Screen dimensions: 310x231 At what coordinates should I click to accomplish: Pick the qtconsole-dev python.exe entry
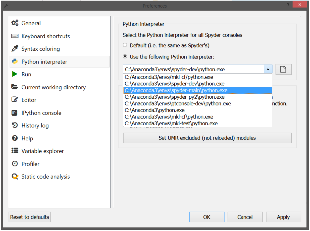tap(178, 103)
